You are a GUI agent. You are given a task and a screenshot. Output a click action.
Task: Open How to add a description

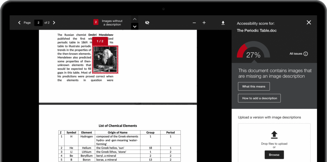[x=259, y=98]
